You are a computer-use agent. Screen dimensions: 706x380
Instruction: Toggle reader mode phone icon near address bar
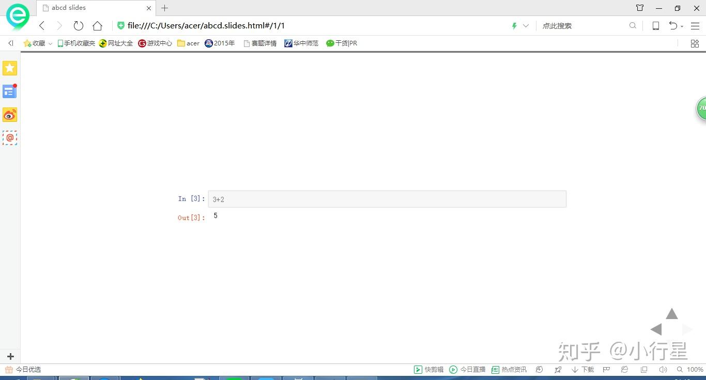pyautogui.click(x=655, y=25)
